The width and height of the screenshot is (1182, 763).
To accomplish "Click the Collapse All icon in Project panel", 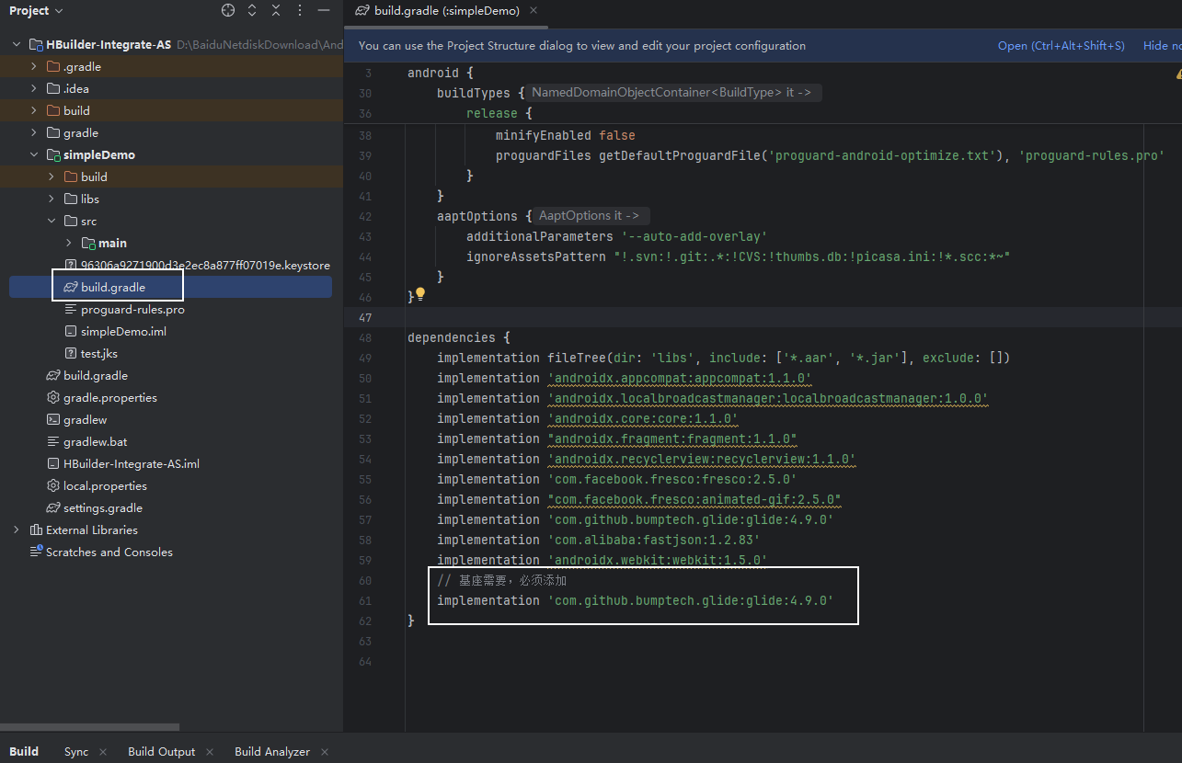I will pyautogui.click(x=276, y=10).
